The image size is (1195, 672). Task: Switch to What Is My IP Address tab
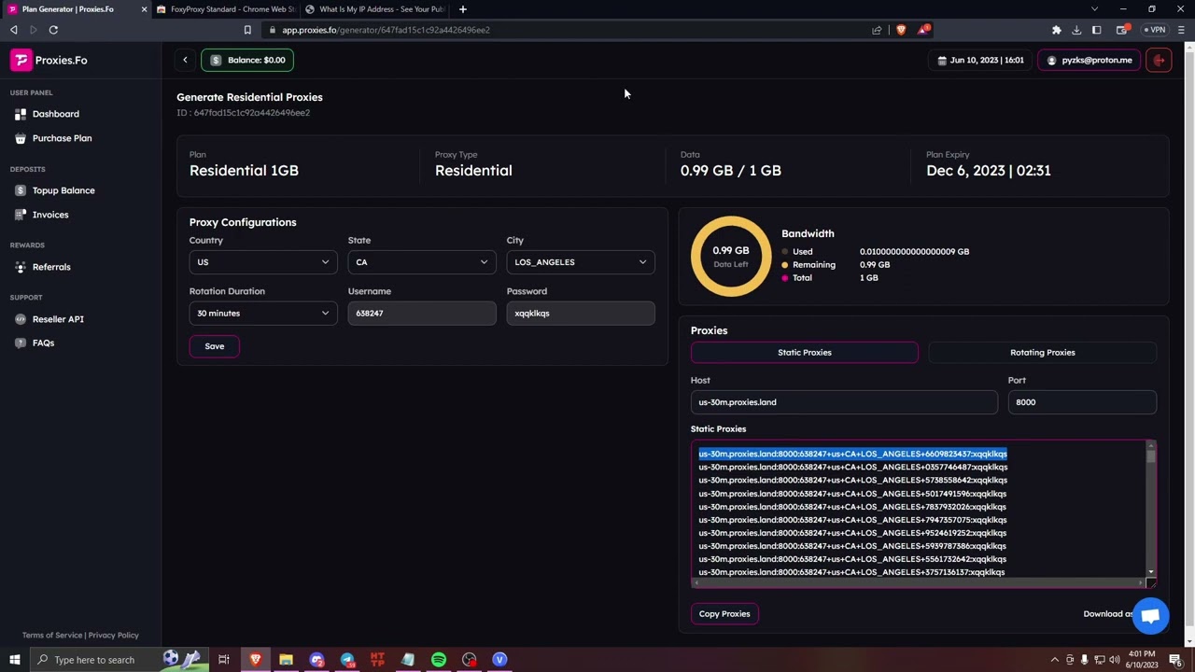pyautogui.click(x=374, y=9)
